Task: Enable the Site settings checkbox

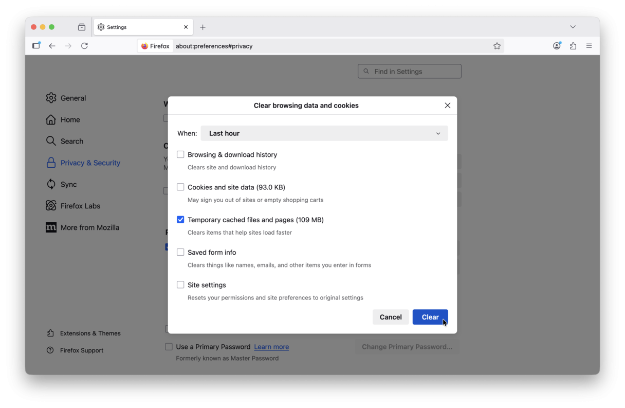Action: (180, 285)
